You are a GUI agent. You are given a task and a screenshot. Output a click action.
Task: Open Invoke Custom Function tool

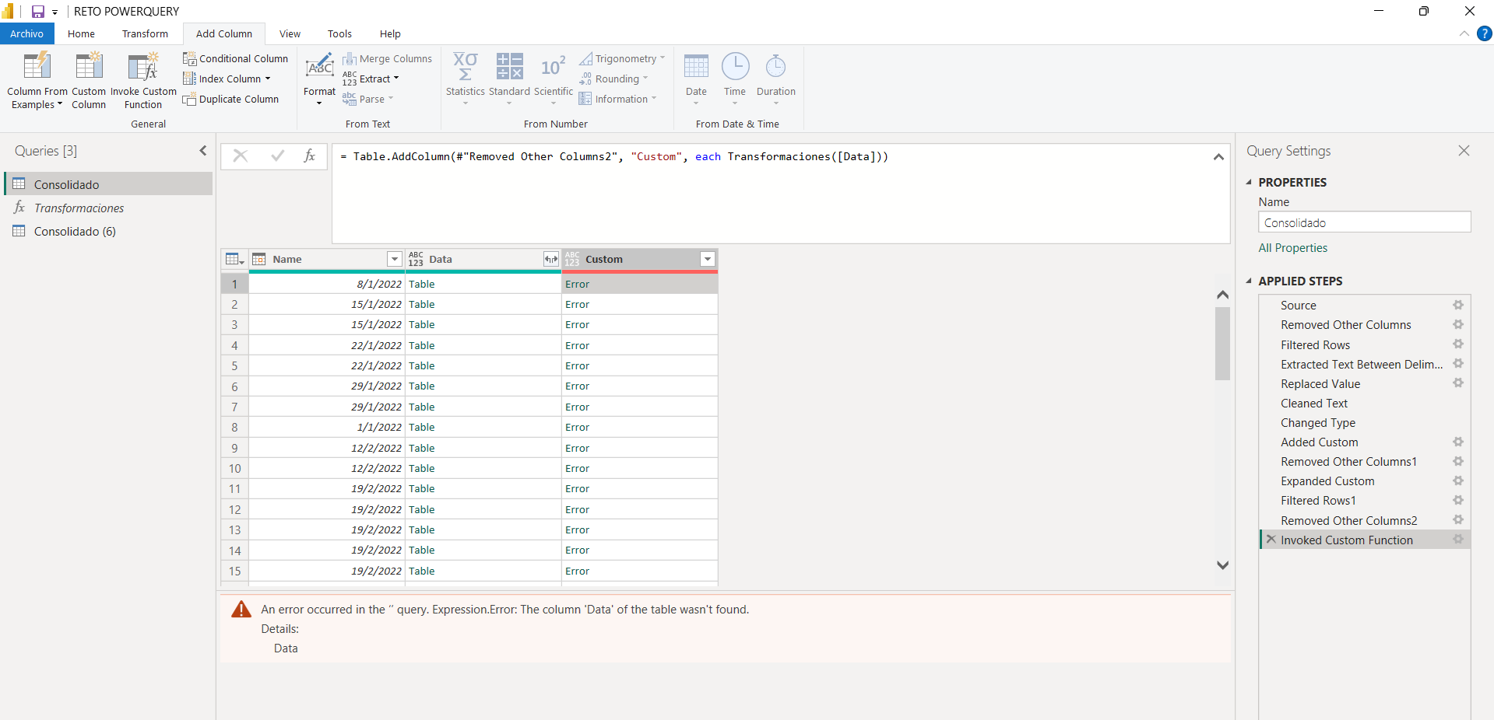coord(143,68)
